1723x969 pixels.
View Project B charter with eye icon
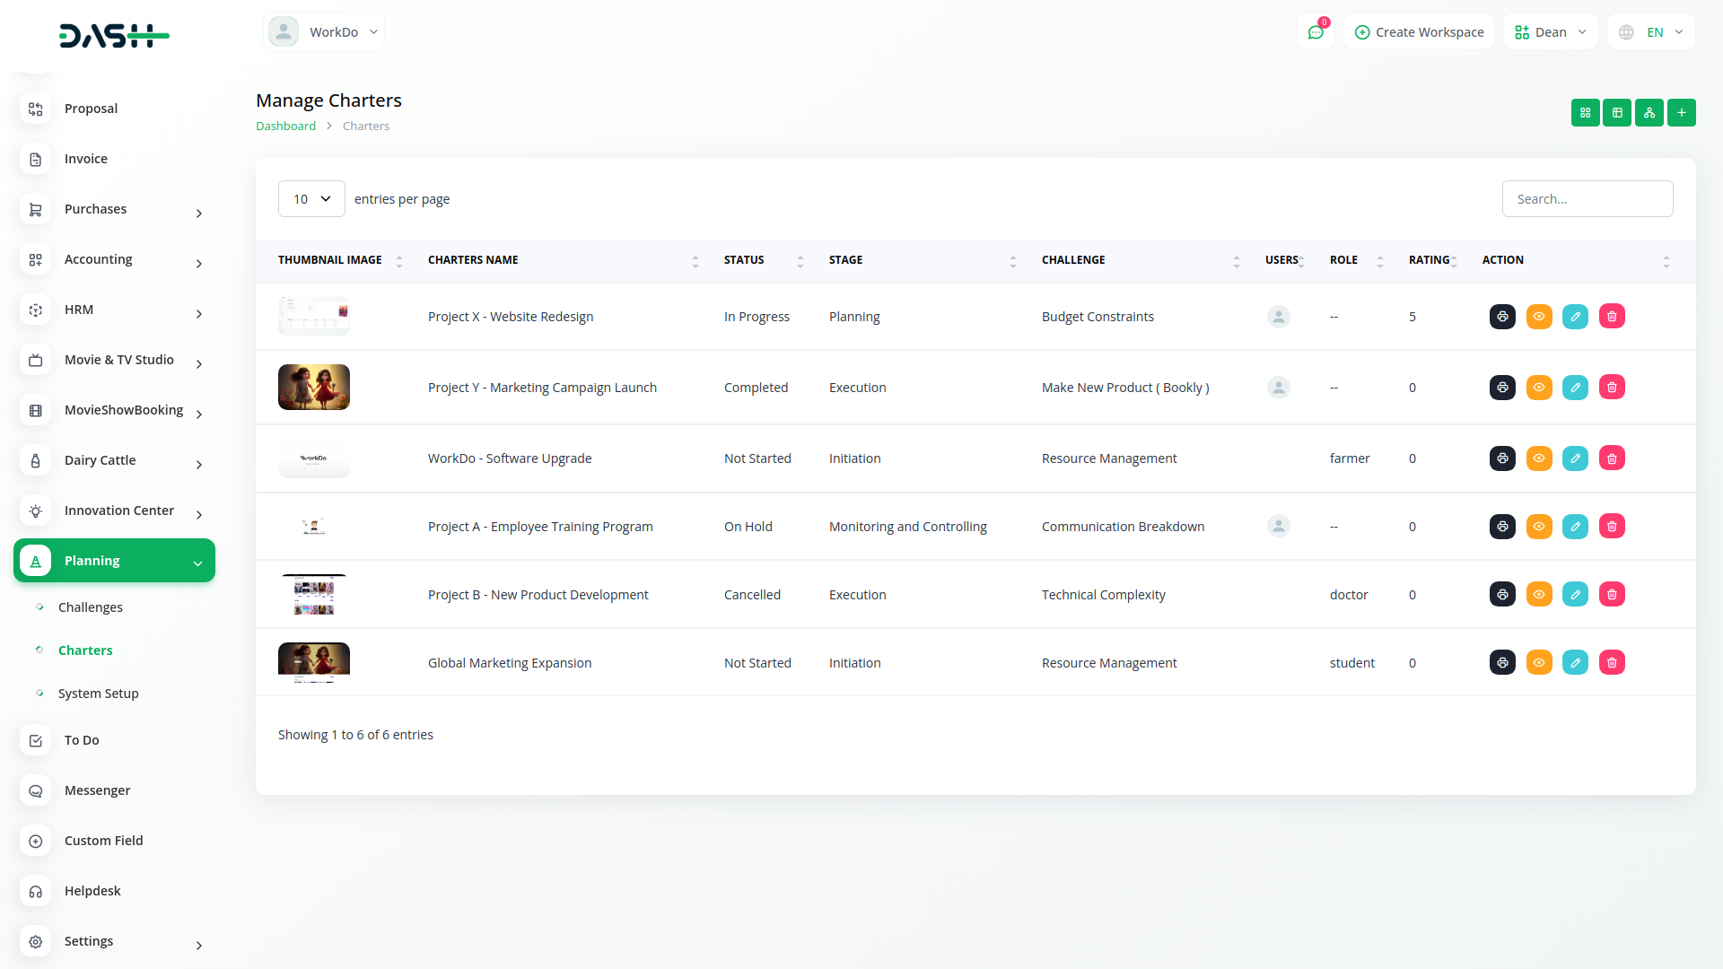click(x=1539, y=595)
